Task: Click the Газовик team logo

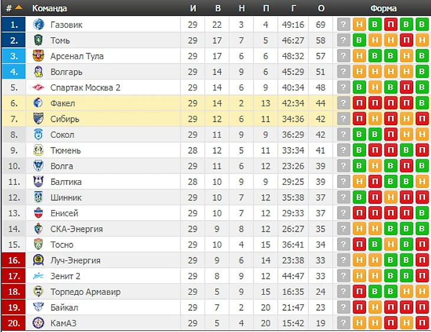Action: (x=38, y=24)
